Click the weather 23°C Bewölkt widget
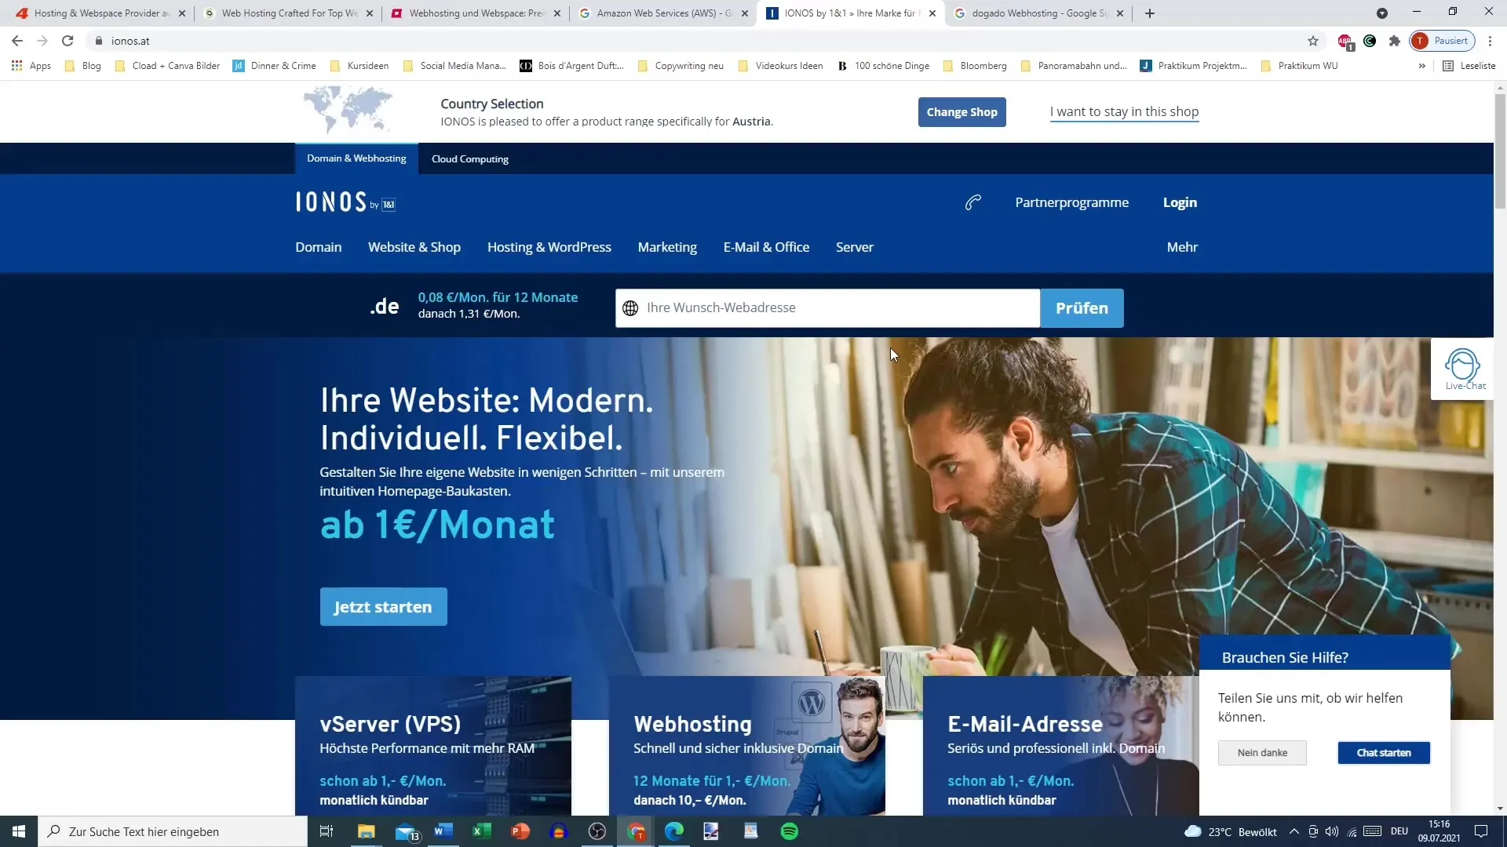 click(x=1230, y=831)
